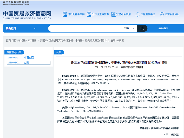
Task: Click the import investigation cases icon
Action: [x=65, y=14]
